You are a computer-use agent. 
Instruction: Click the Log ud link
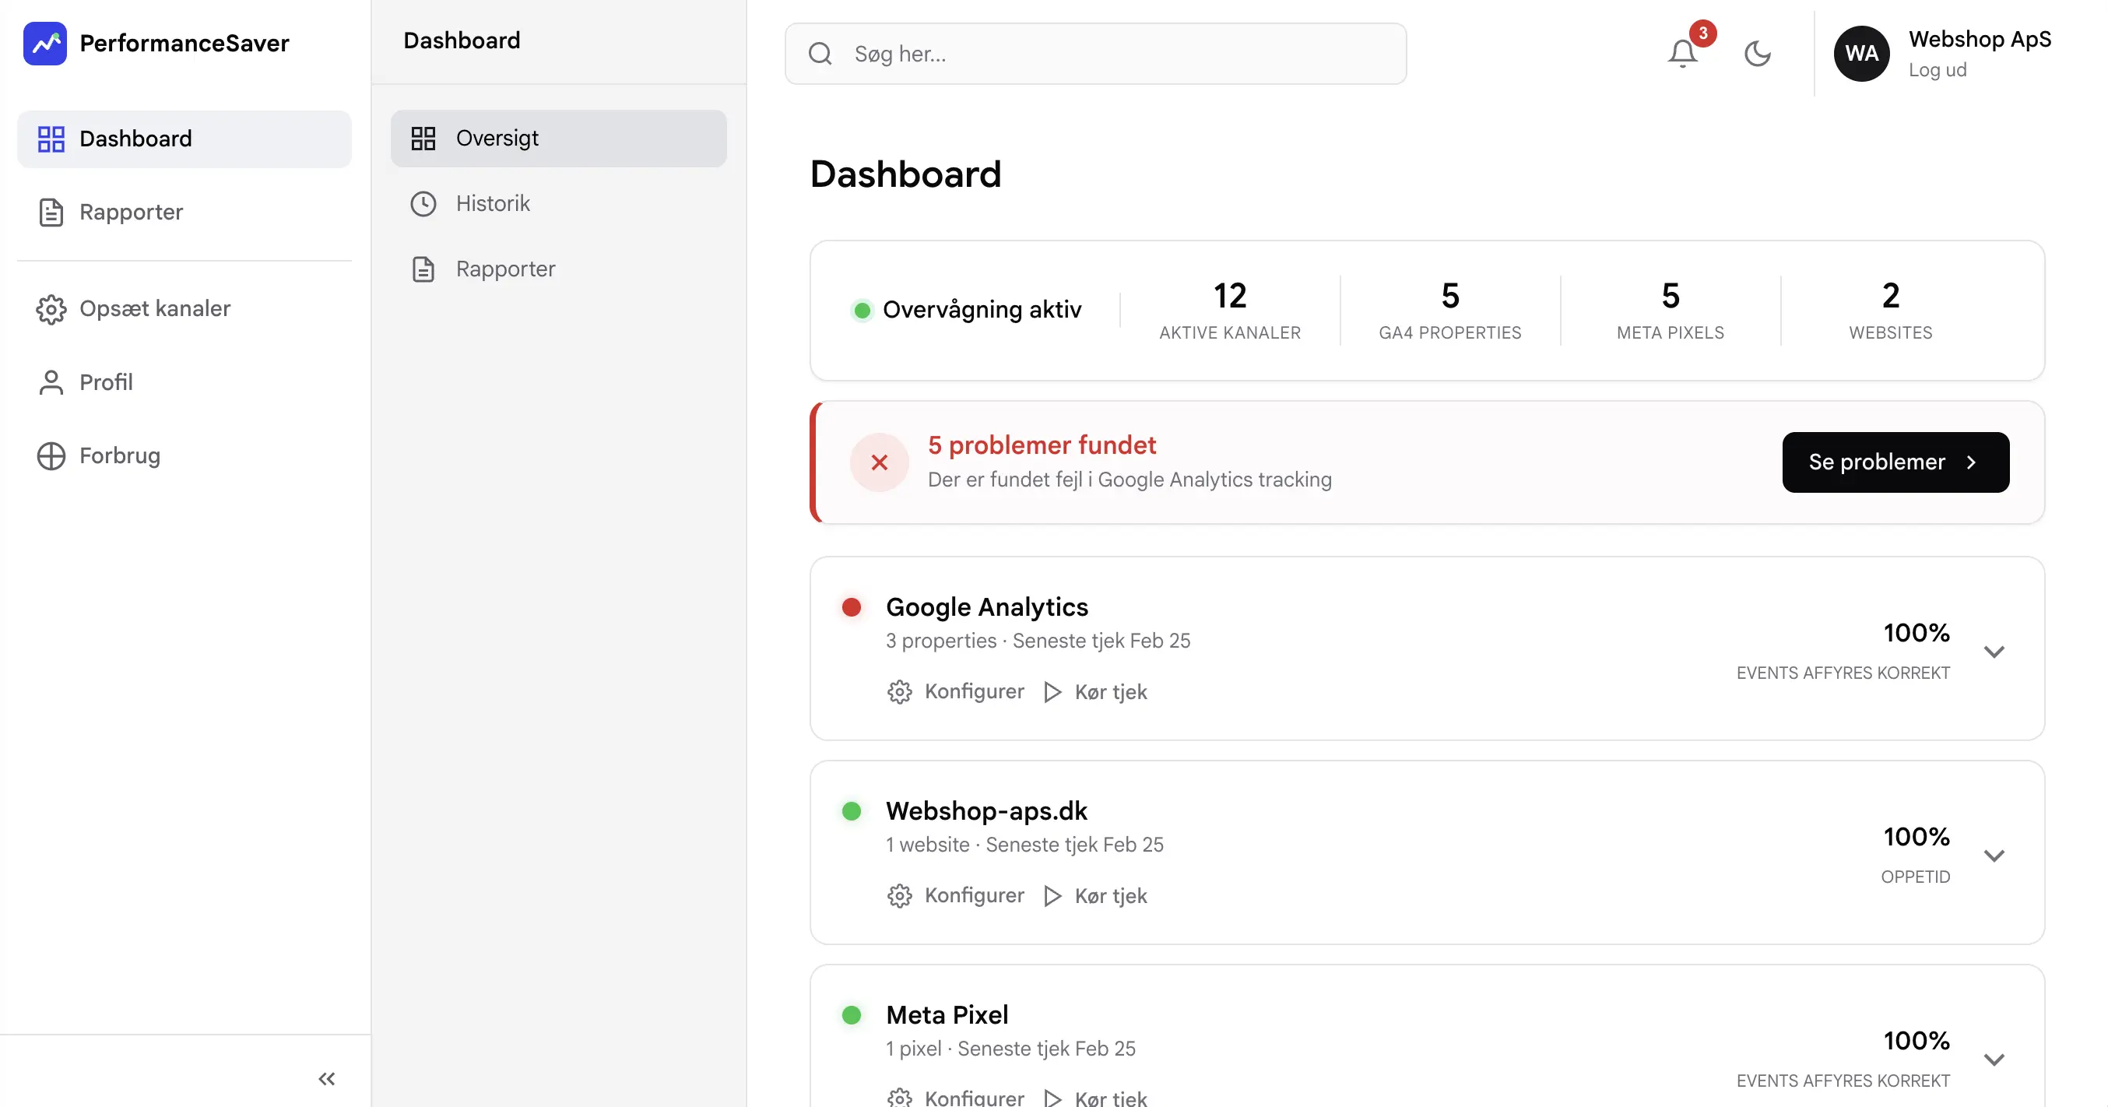tap(1937, 70)
